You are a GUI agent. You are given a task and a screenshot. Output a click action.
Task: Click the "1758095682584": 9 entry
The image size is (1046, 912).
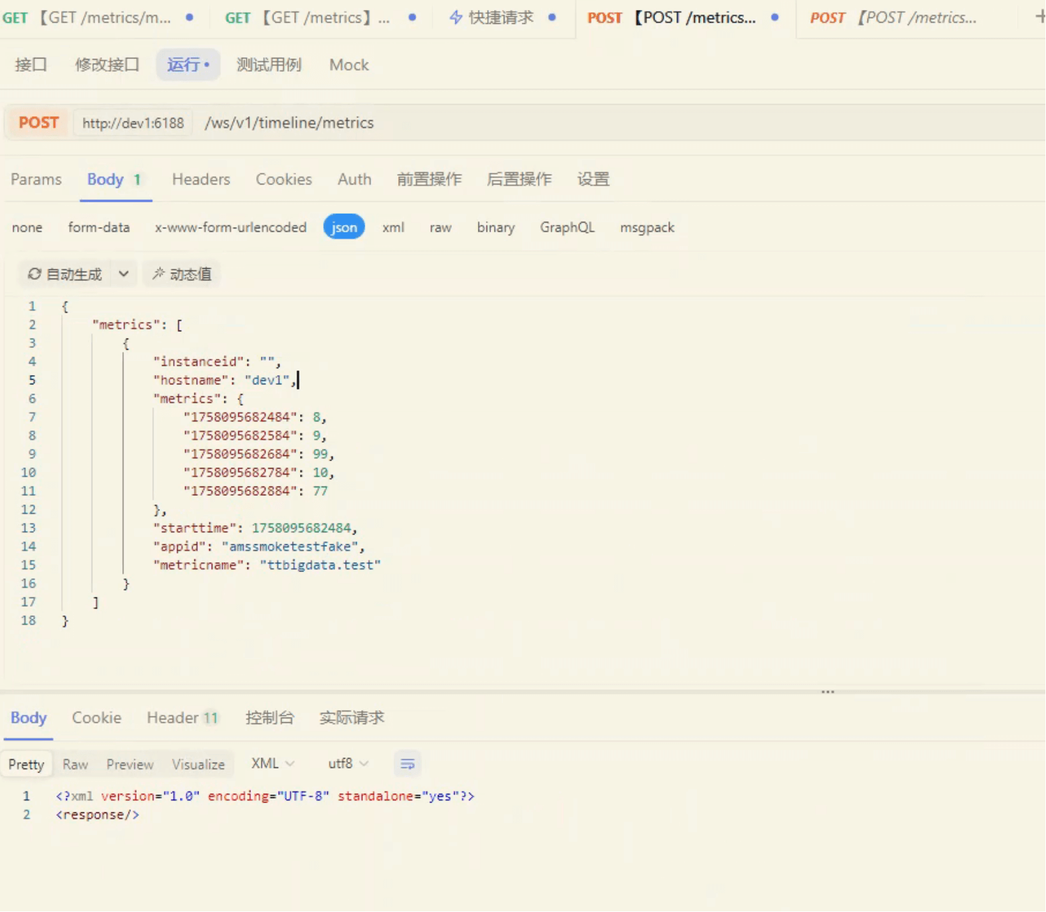click(255, 436)
